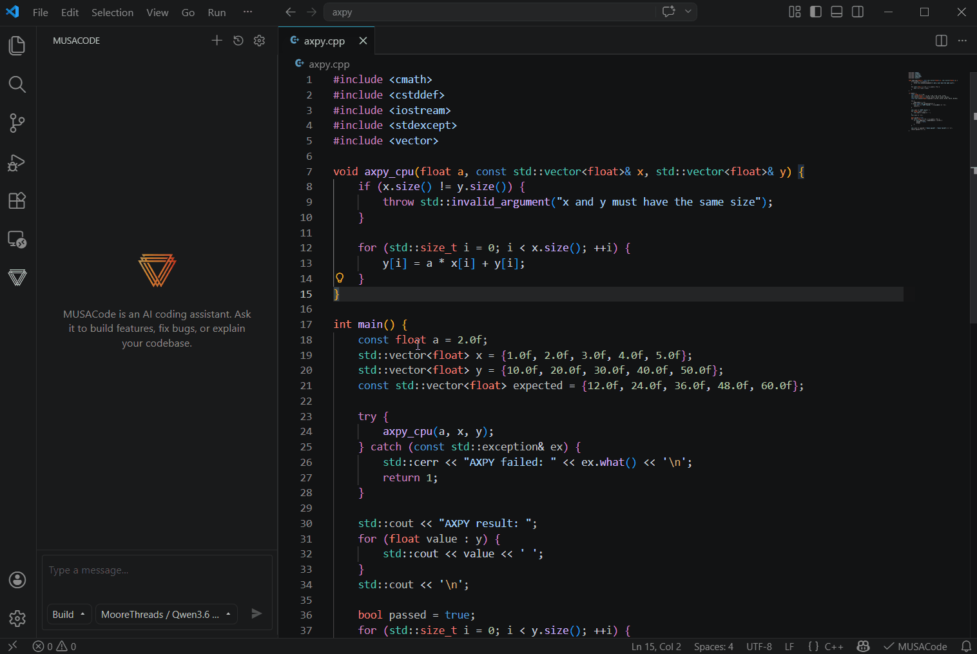Close the axpy.cpp tab
Viewport: 977px width, 654px height.
pyautogui.click(x=363, y=41)
